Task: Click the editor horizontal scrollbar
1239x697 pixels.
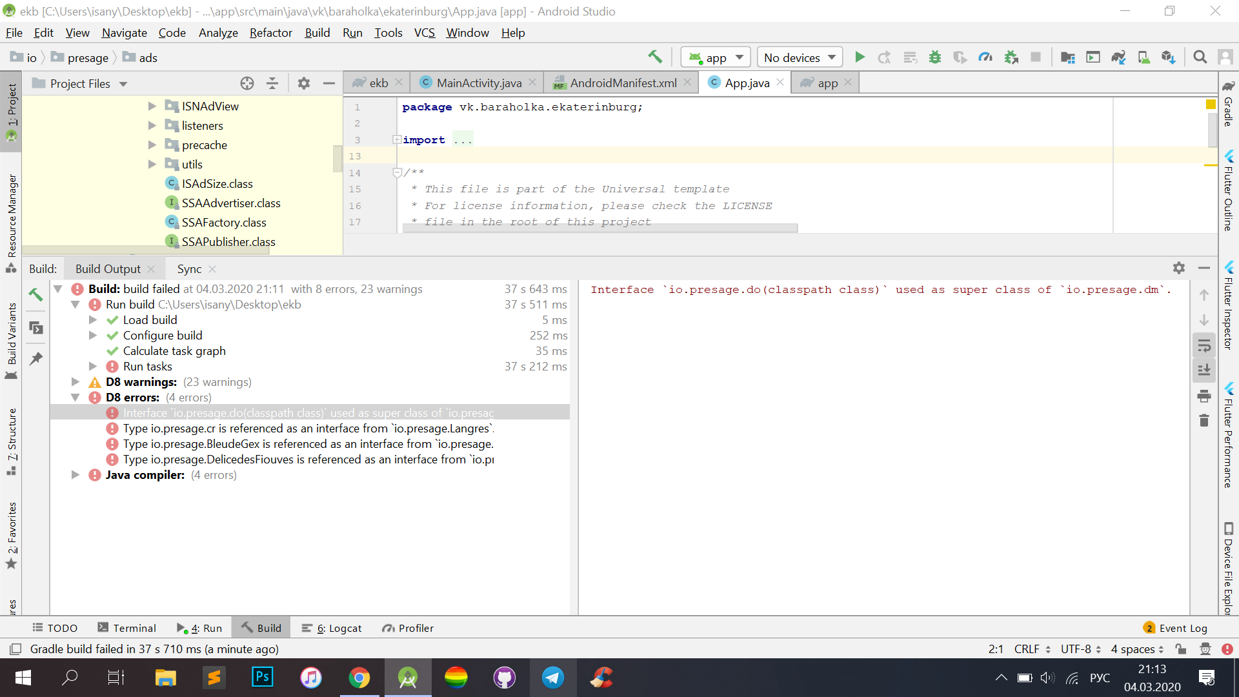Action: (x=600, y=228)
